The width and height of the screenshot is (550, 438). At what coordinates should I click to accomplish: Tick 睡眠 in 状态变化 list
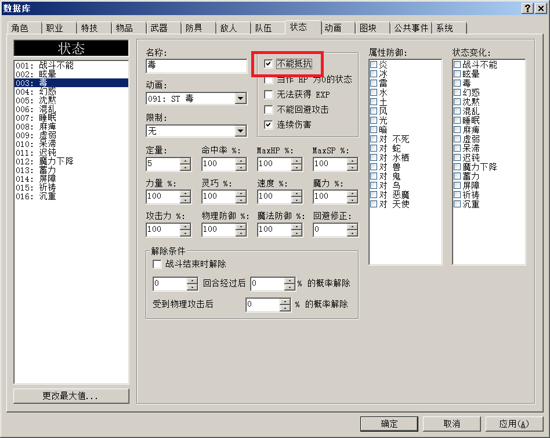pos(457,120)
